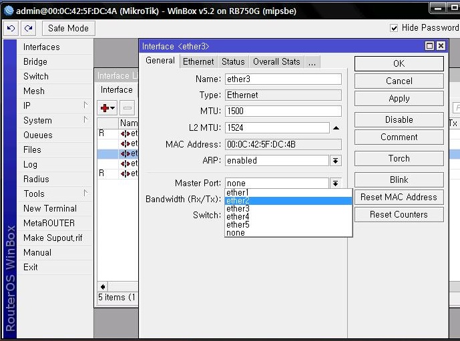
Task: Click the Cancel button
Action: tap(399, 81)
